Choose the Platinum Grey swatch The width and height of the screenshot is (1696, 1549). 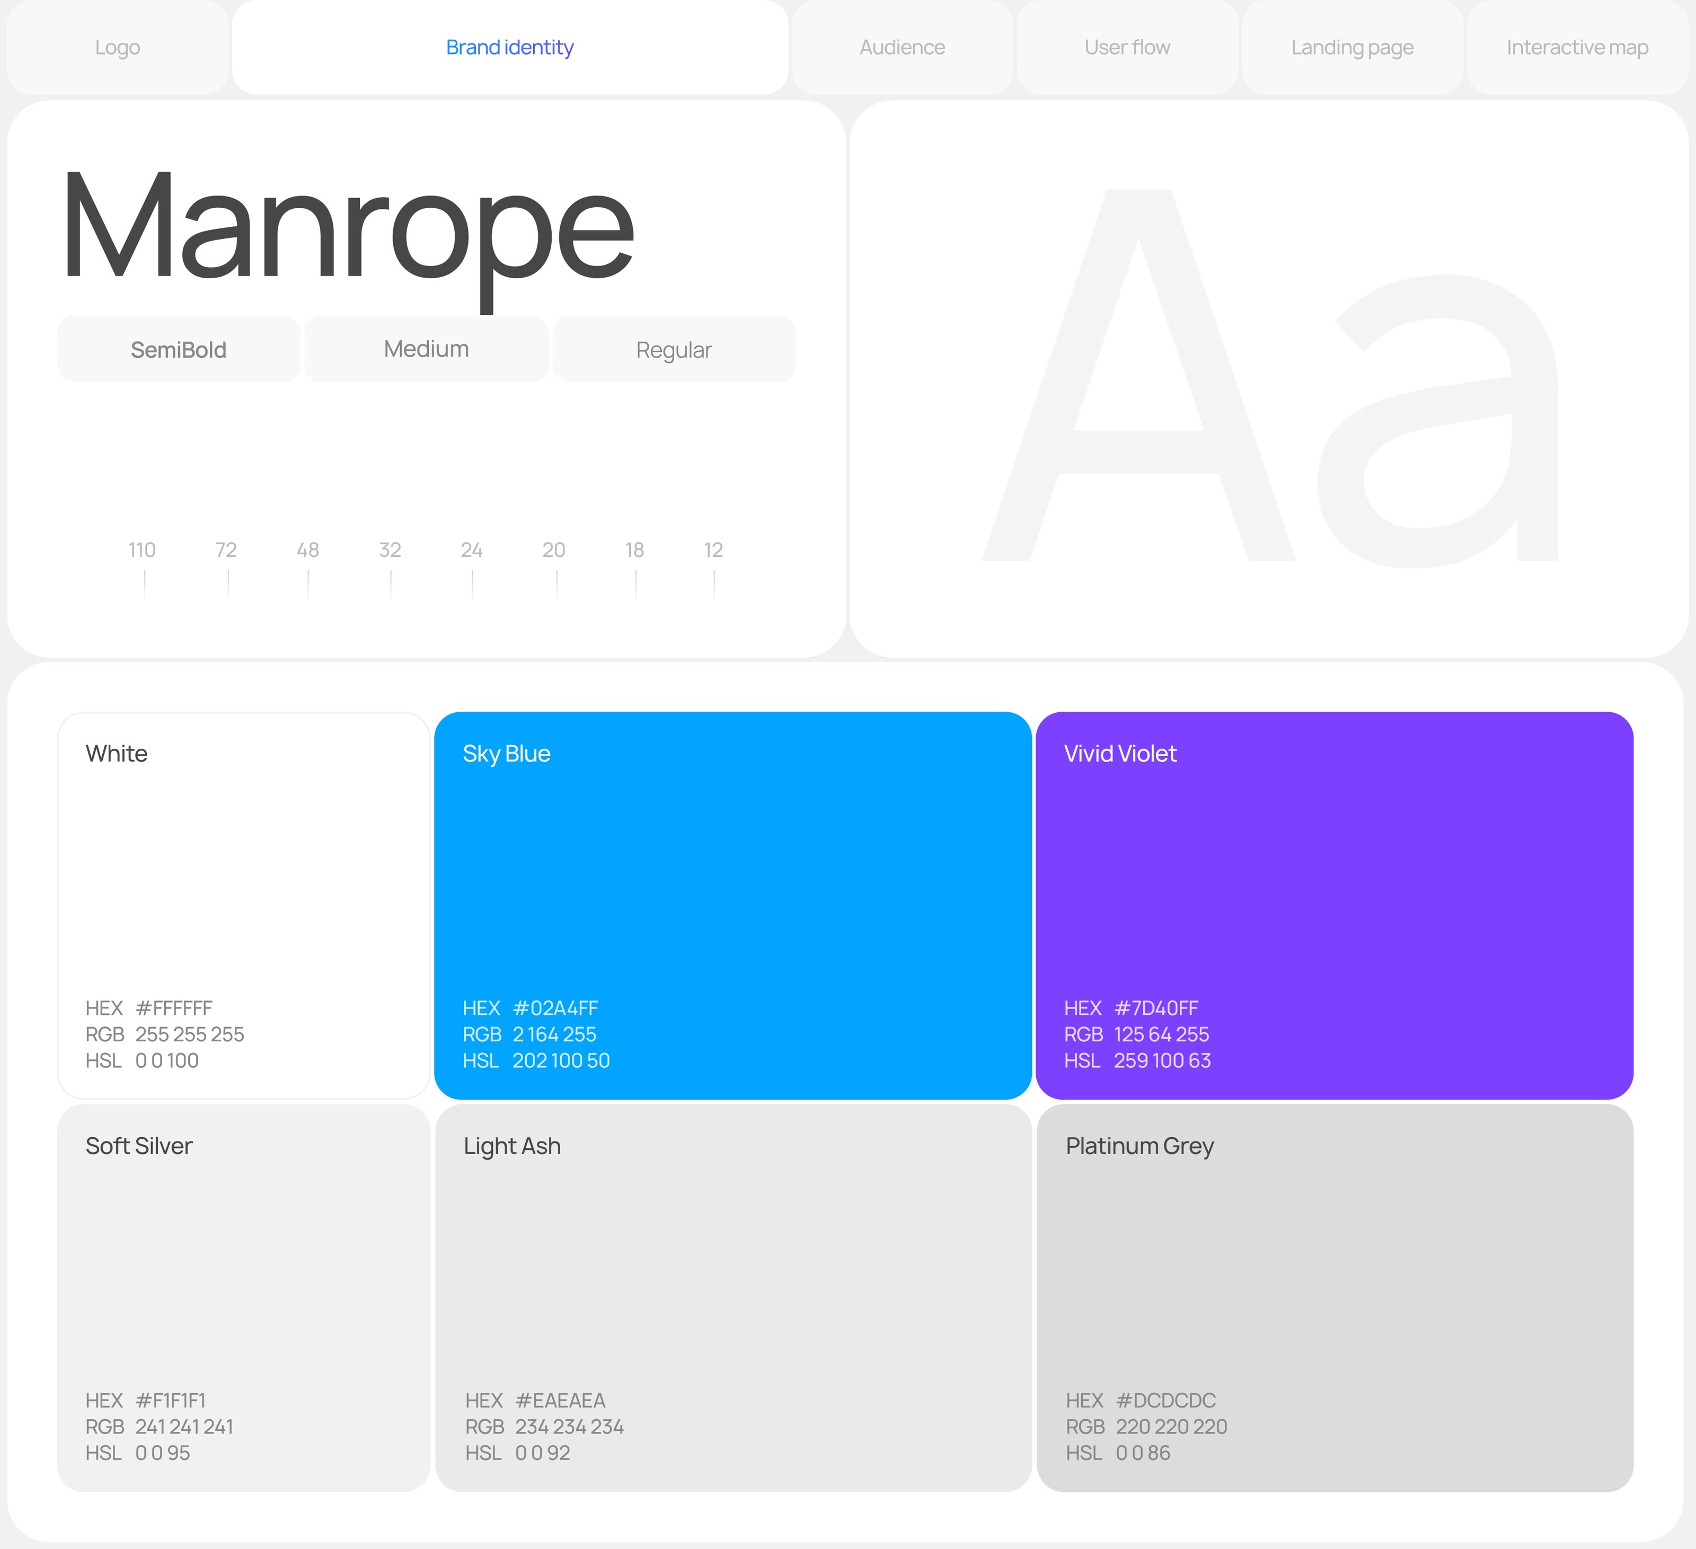pyautogui.click(x=1334, y=1298)
